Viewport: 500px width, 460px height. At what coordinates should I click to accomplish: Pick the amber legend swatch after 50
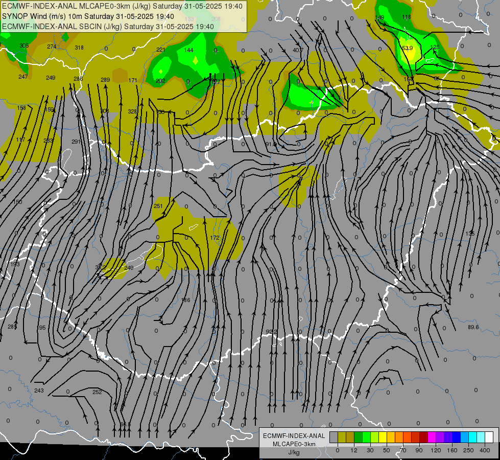pos(391,438)
